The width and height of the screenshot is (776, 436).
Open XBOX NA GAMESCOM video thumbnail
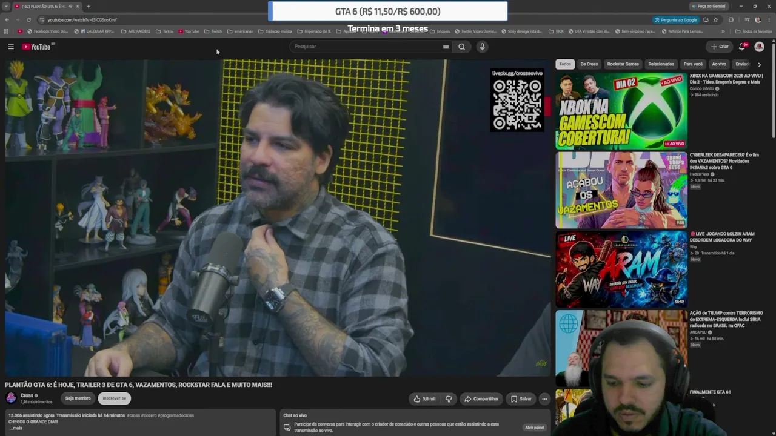click(621, 111)
